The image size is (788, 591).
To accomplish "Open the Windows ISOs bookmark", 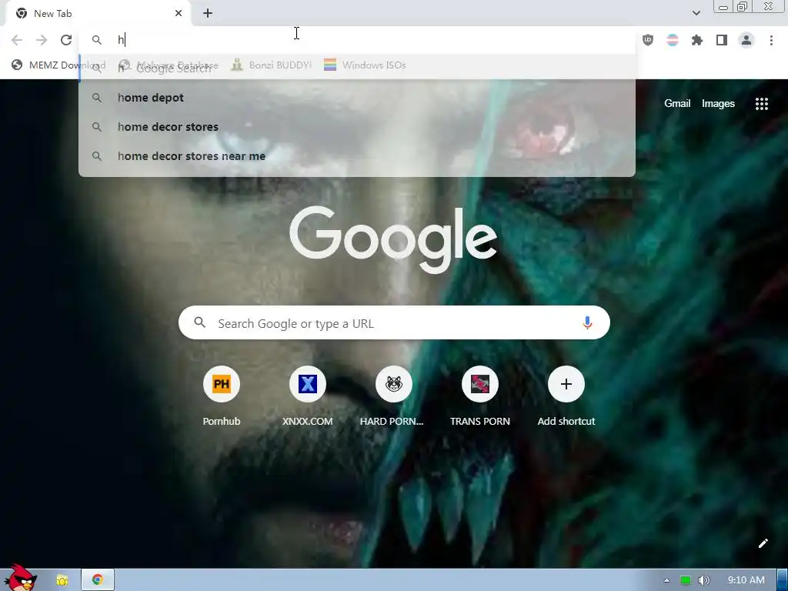I will (x=366, y=65).
